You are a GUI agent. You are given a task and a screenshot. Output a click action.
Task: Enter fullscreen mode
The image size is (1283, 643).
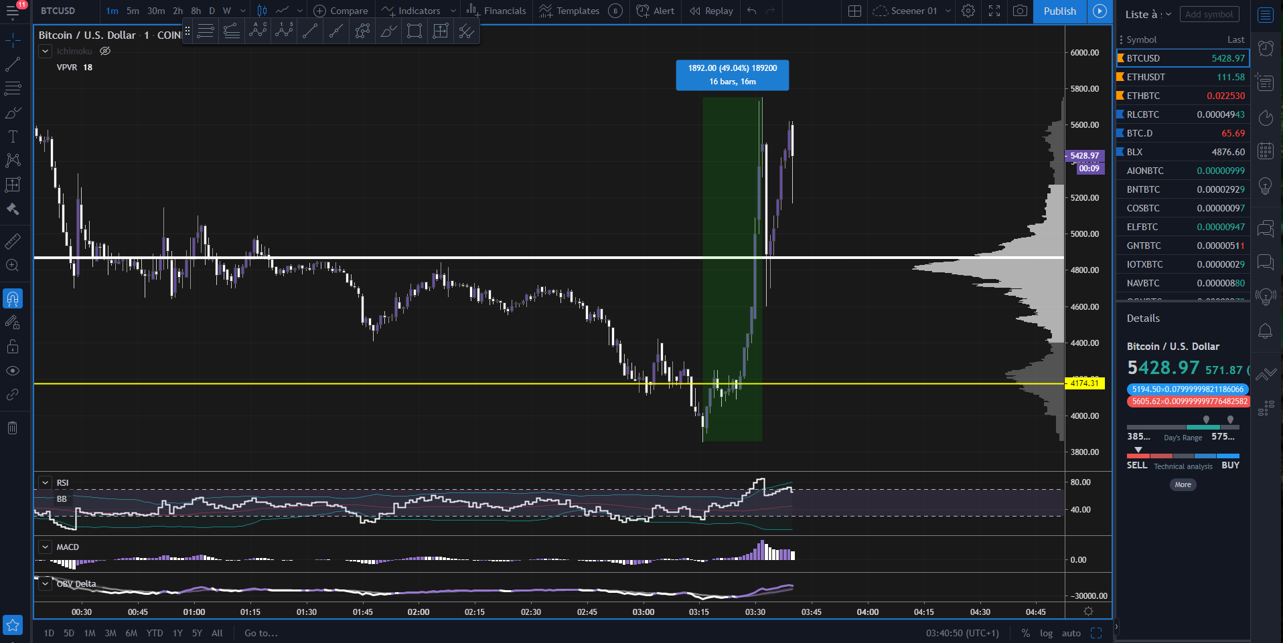(994, 11)
